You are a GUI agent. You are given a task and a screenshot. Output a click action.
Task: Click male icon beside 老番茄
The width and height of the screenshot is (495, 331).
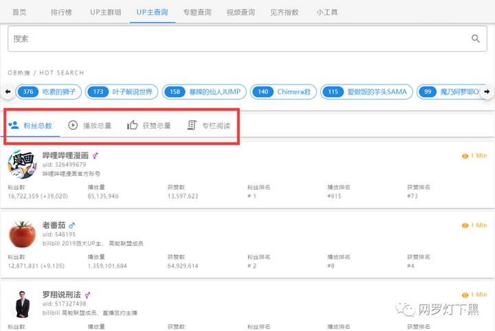(71, 225)
